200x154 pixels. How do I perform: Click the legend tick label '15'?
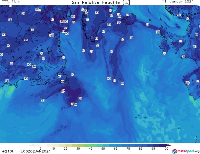coord(53,149)
